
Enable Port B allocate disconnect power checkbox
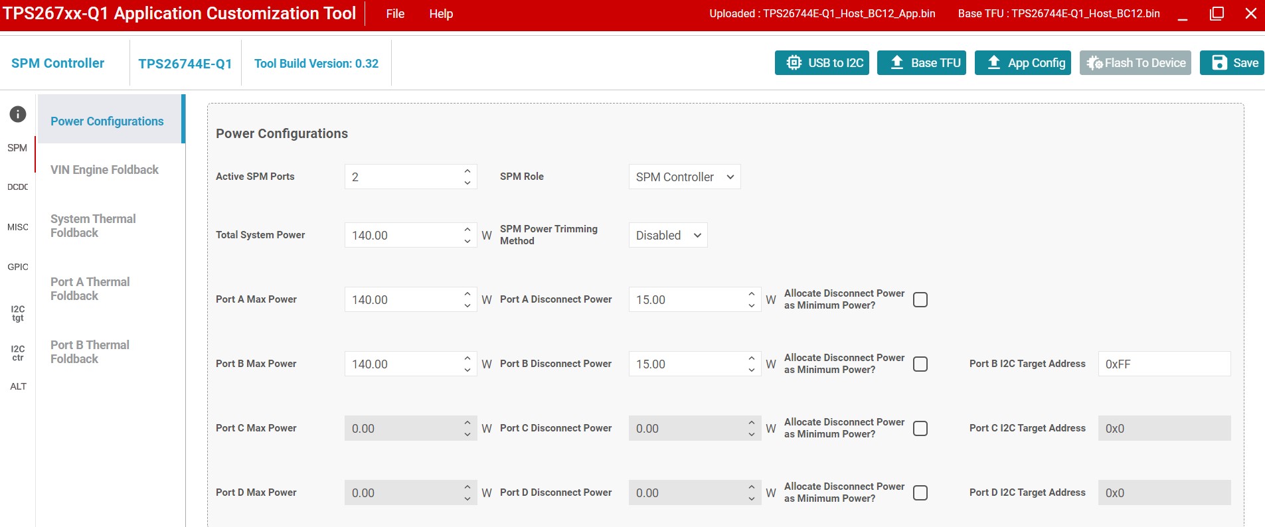point(920,364)
